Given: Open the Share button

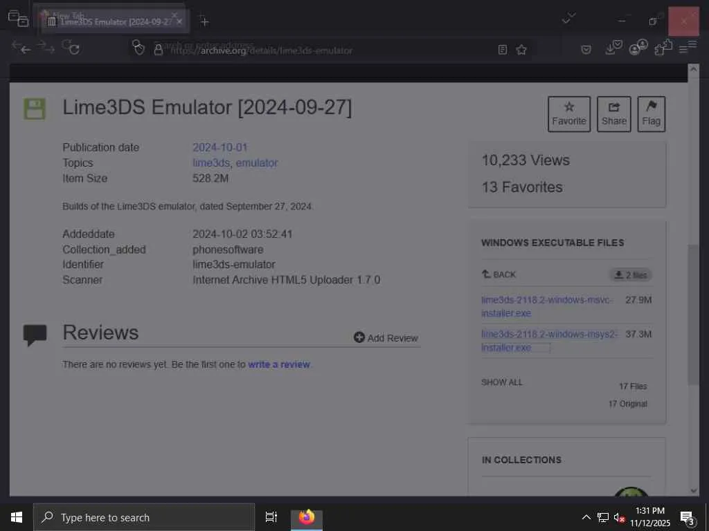Looking at the screenshot, I should coord(613,114).
